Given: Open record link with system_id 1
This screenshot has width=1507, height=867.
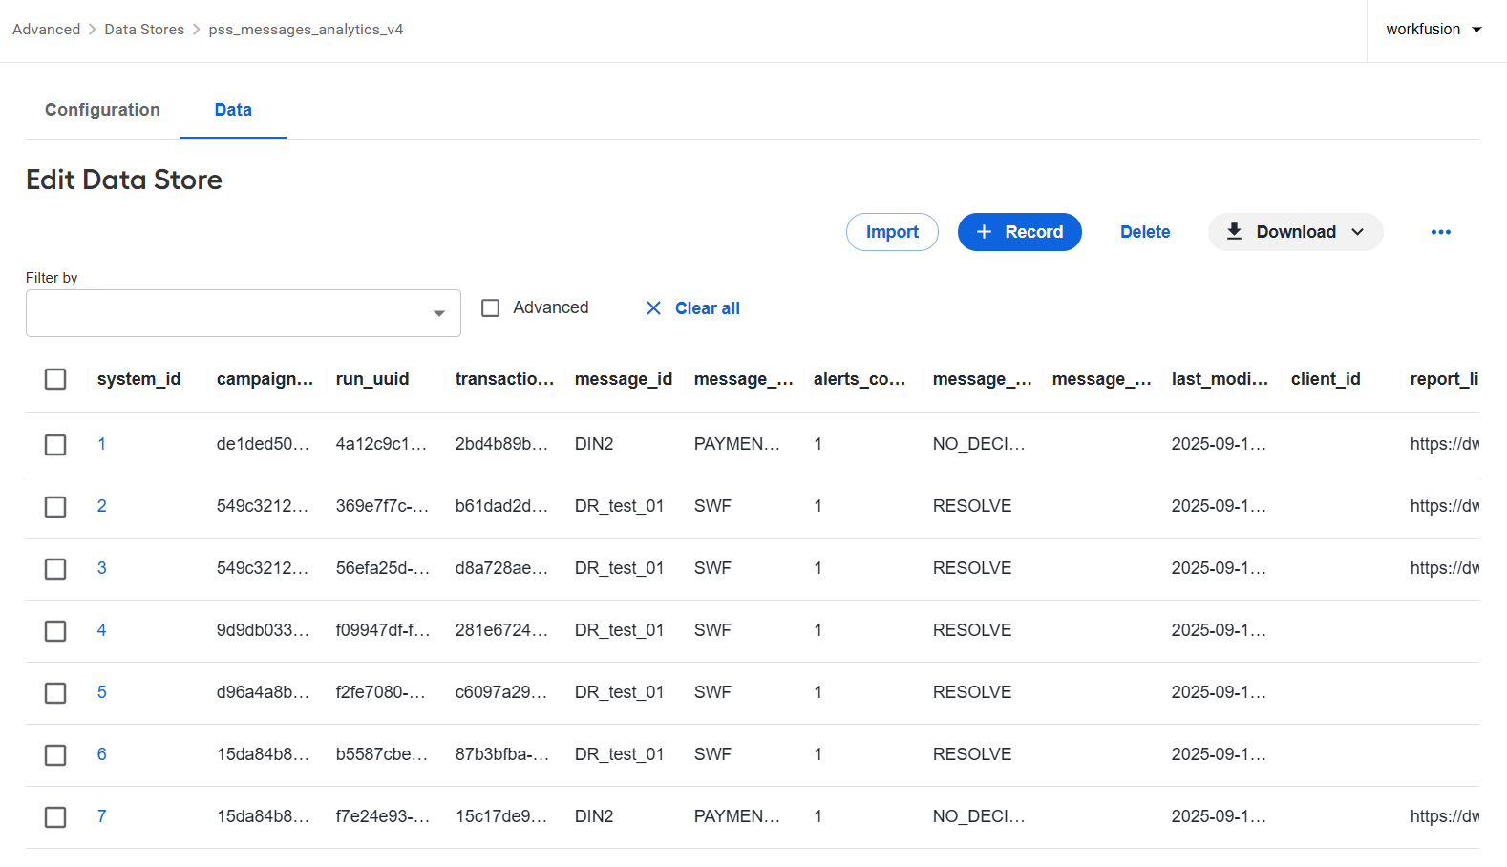Looking at the screenshot, I should pos(101,444).
